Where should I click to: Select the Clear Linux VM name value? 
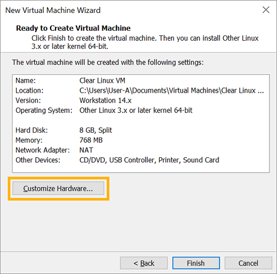(x=102, y=80)
